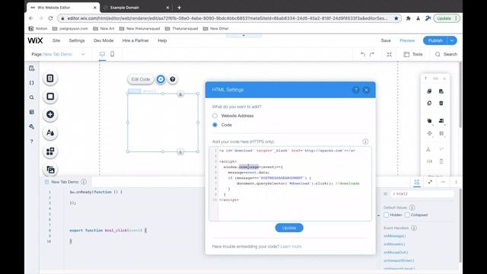Open the Hire a Partner menu
This screenshot has width=487, height=274.
[135, 40]
